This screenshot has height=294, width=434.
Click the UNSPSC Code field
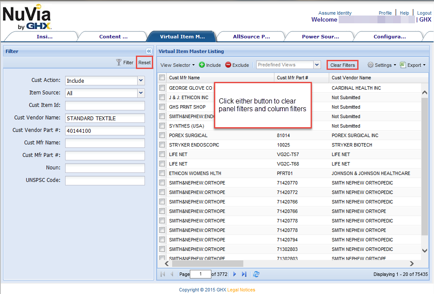click(105, 180)
